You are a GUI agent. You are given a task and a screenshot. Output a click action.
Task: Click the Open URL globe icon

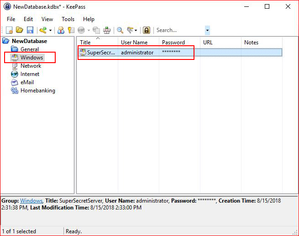pyautogui.click(x=81, y=30)
